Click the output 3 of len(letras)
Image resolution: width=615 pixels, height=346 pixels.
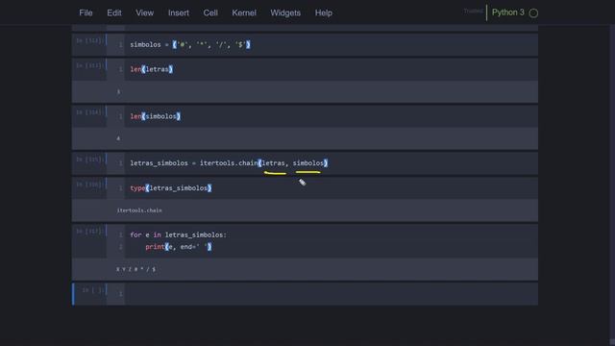[x=118, y=92]
